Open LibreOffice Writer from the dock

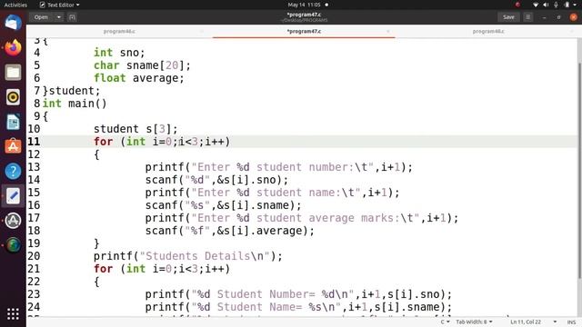(13, 122)
